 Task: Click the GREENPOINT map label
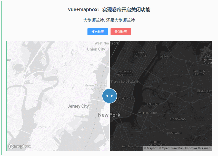pos(150,104)
